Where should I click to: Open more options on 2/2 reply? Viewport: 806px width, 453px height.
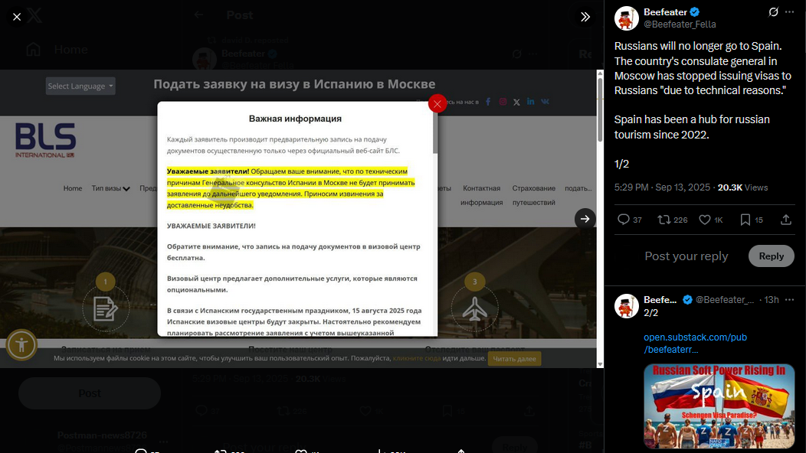pos(790,299)
